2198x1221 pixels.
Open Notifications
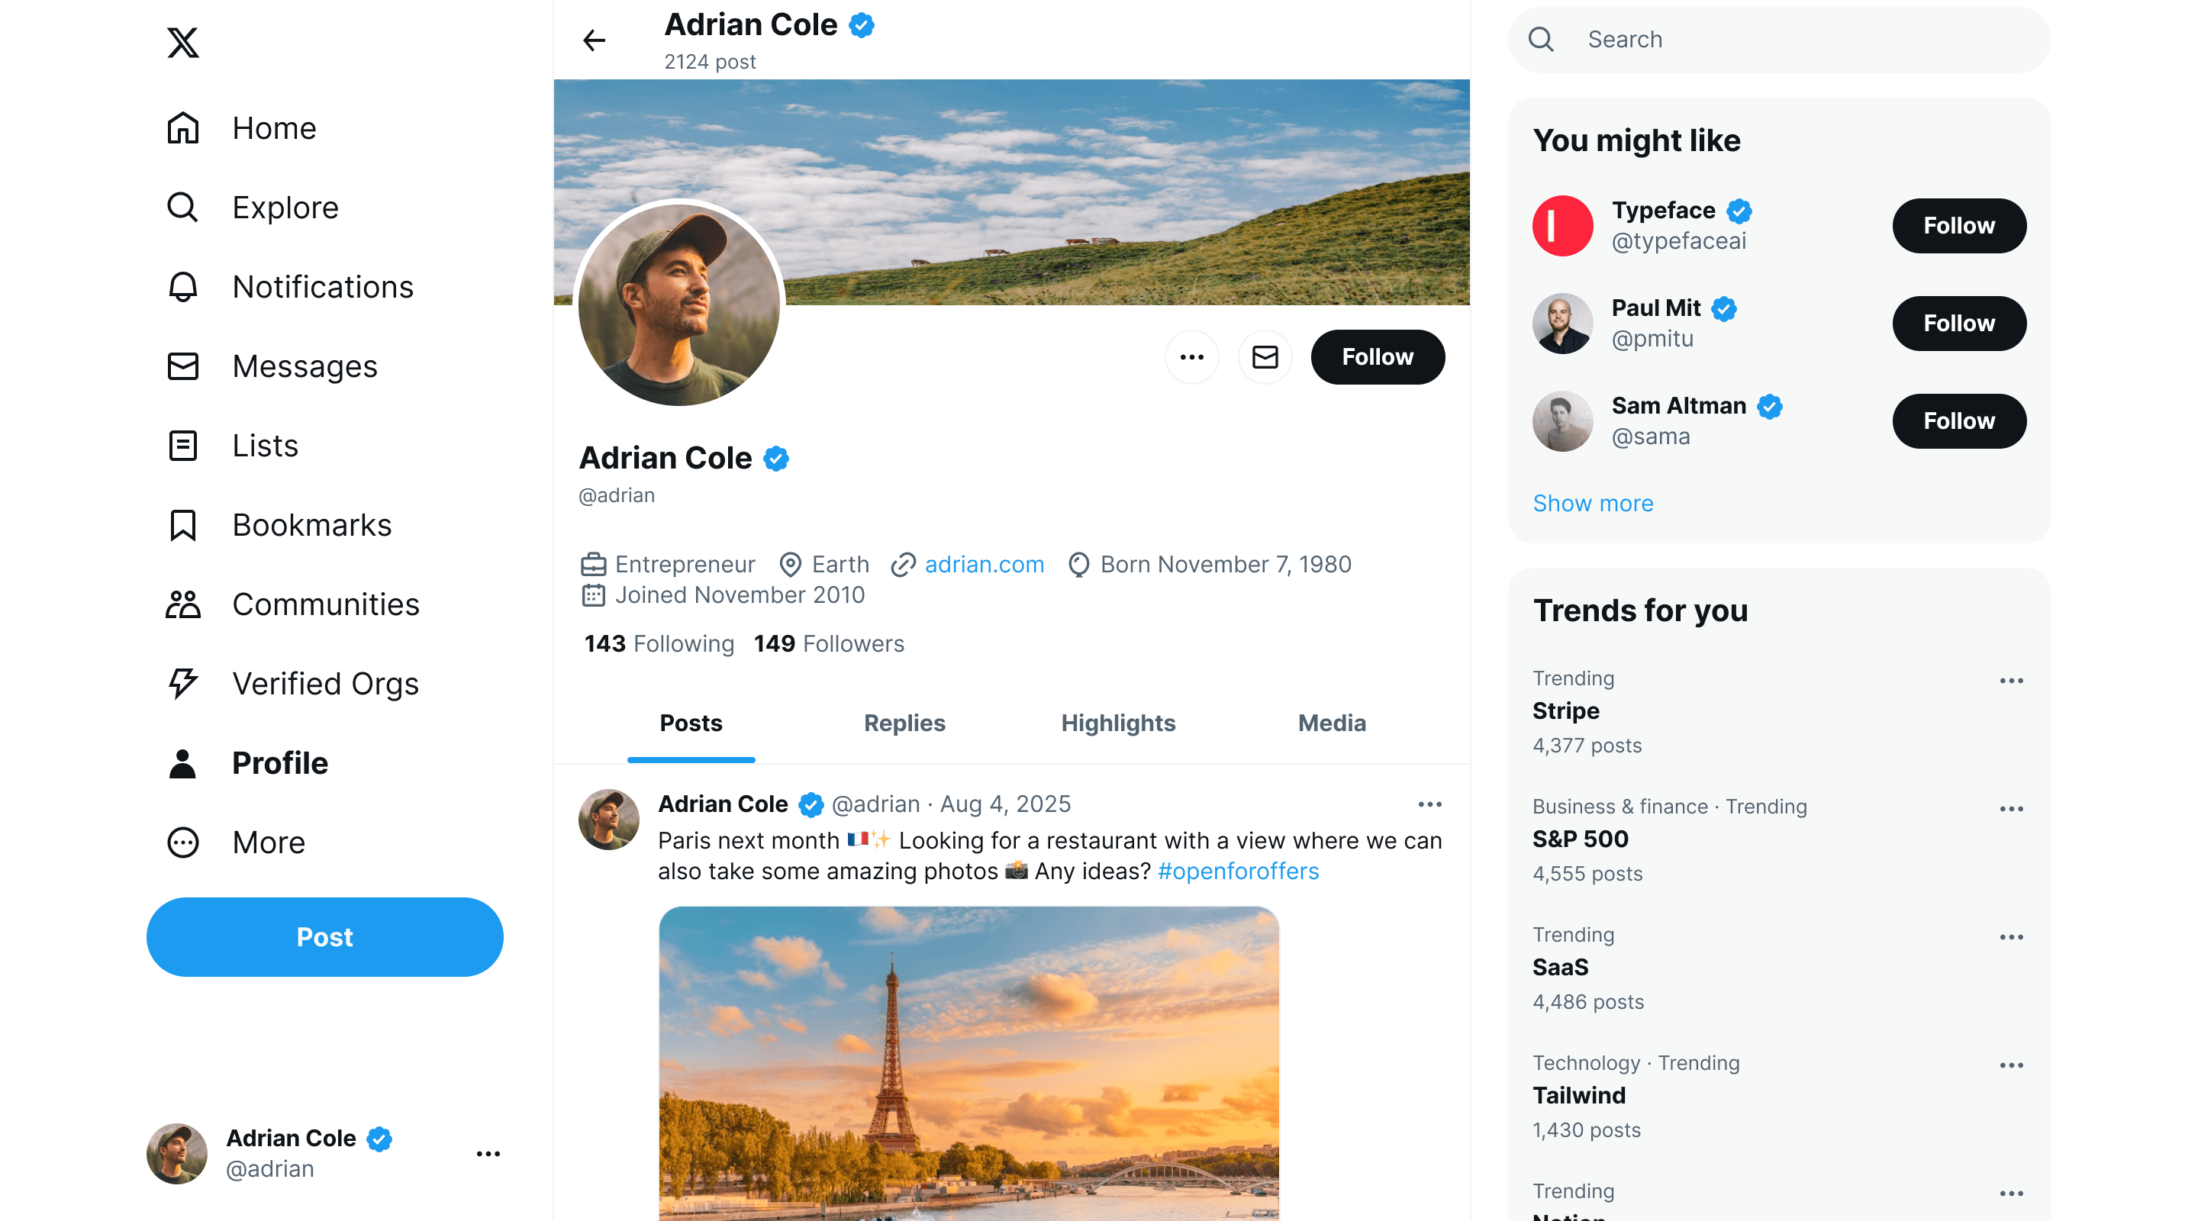click(x=323, y=287)
